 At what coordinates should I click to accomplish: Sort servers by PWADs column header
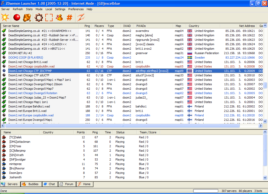pyautogui.click(x=153, y=26)
